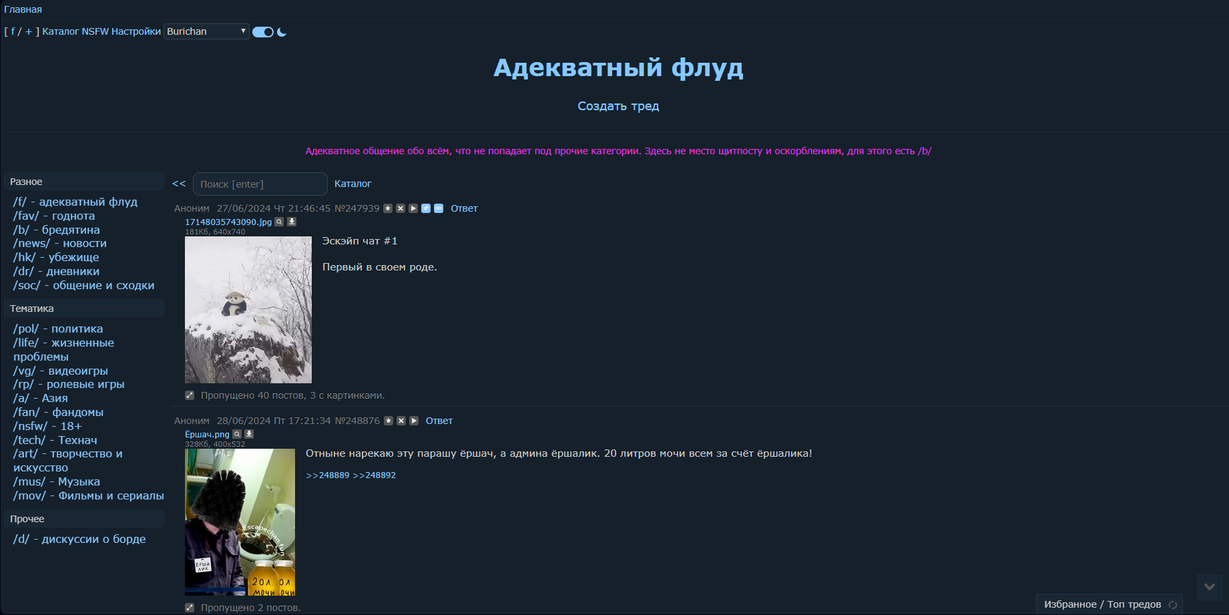Open the snowy panda image thumbnail
The width and height of the screenshot is (1229, 615).
248,310
